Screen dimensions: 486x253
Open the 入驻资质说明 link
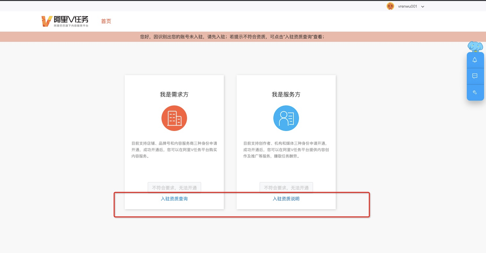[x=286, y=199]
